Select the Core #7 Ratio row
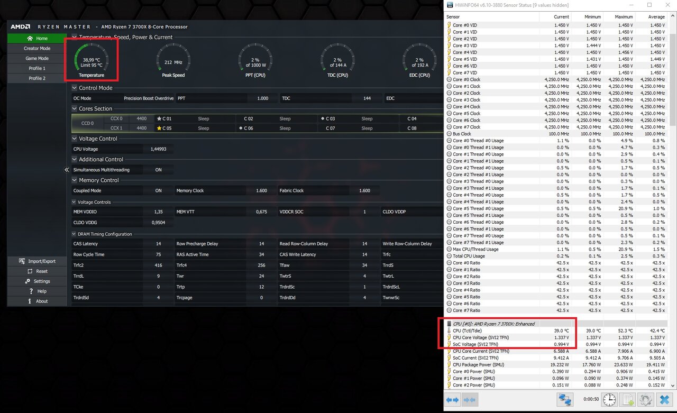The height and width of the screenshot is (413, 677). 556,310
